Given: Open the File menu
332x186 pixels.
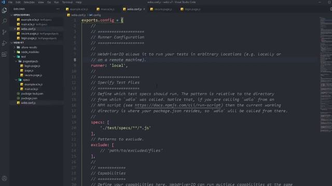Looking at the screenshot, I should click(10, 2).
